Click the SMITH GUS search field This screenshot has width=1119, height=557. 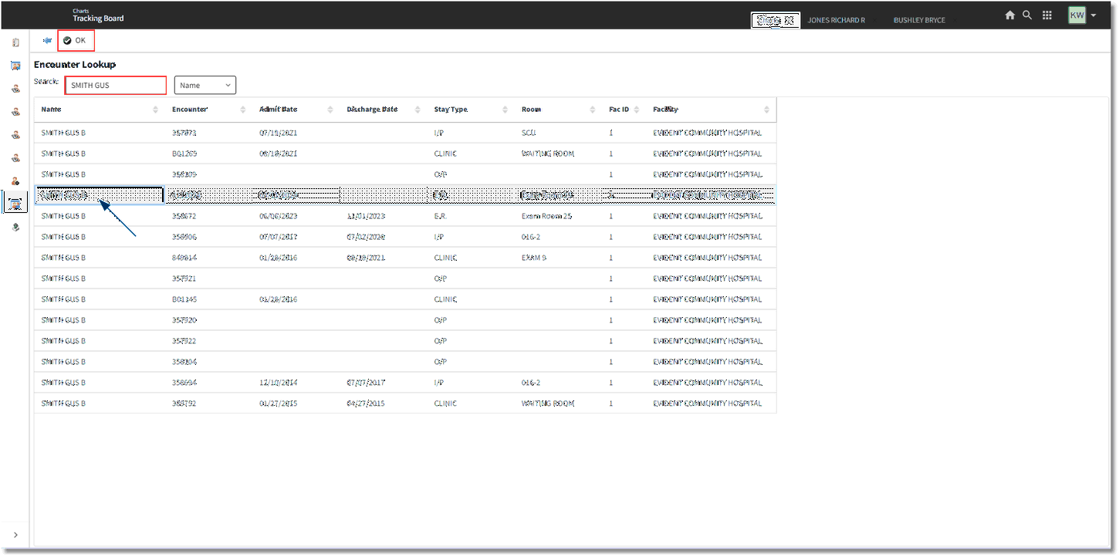point(116,85)
